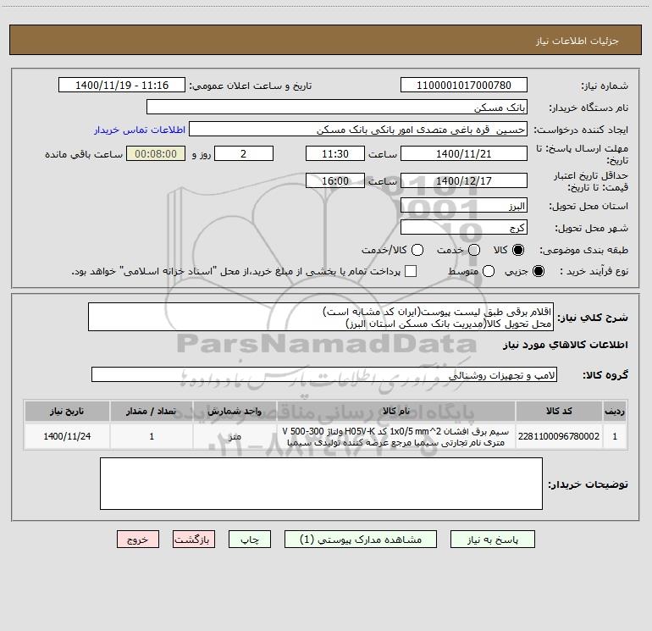Check the اسناد خزانه اسلامی payment checkbox
This screenshot has height=631, width=652.
[x=411, y=271]
